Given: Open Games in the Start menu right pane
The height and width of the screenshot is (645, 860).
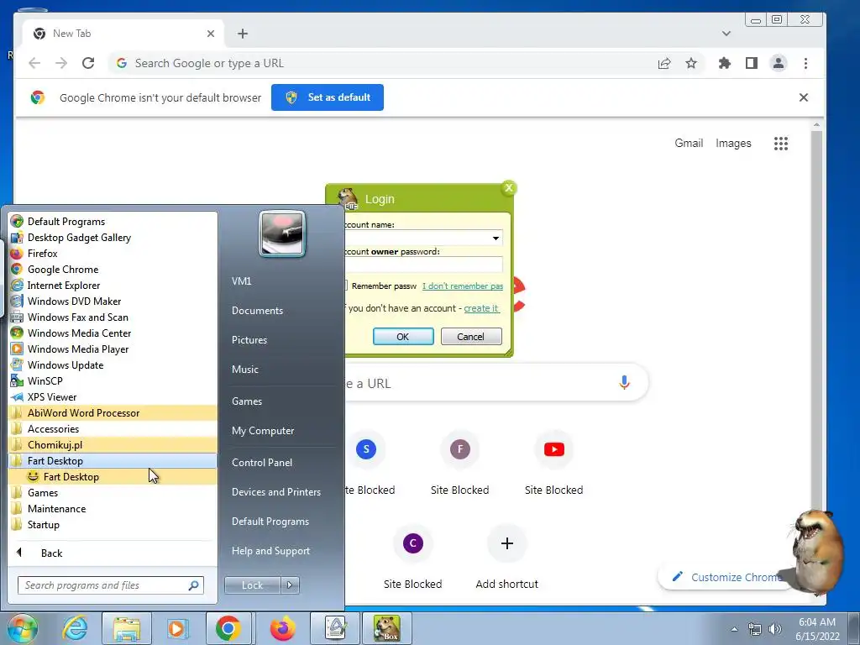Looking at the screenshot, I should click(x=247, y=401).
